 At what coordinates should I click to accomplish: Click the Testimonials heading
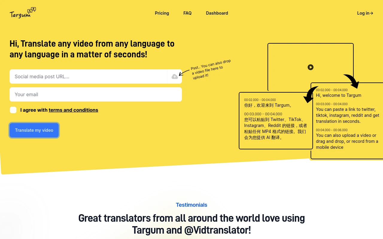click(x=191, y=205)
